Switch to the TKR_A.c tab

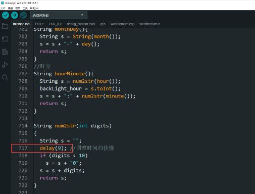(x=55, y=24)
